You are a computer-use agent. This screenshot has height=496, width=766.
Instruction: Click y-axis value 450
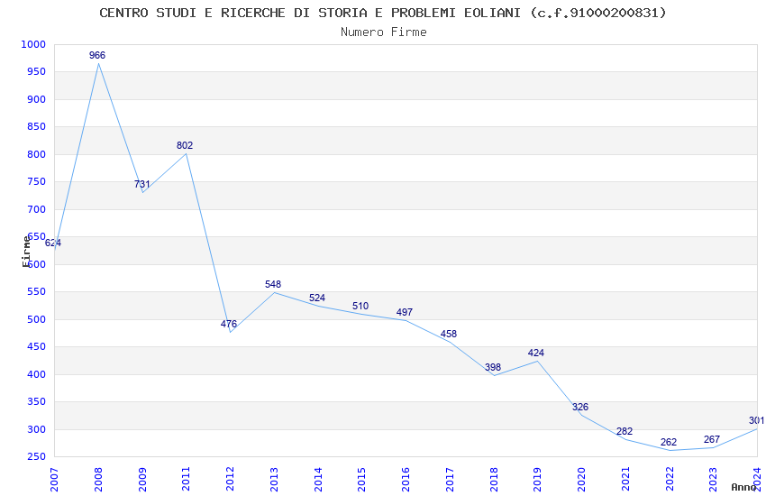coord(36,347)
